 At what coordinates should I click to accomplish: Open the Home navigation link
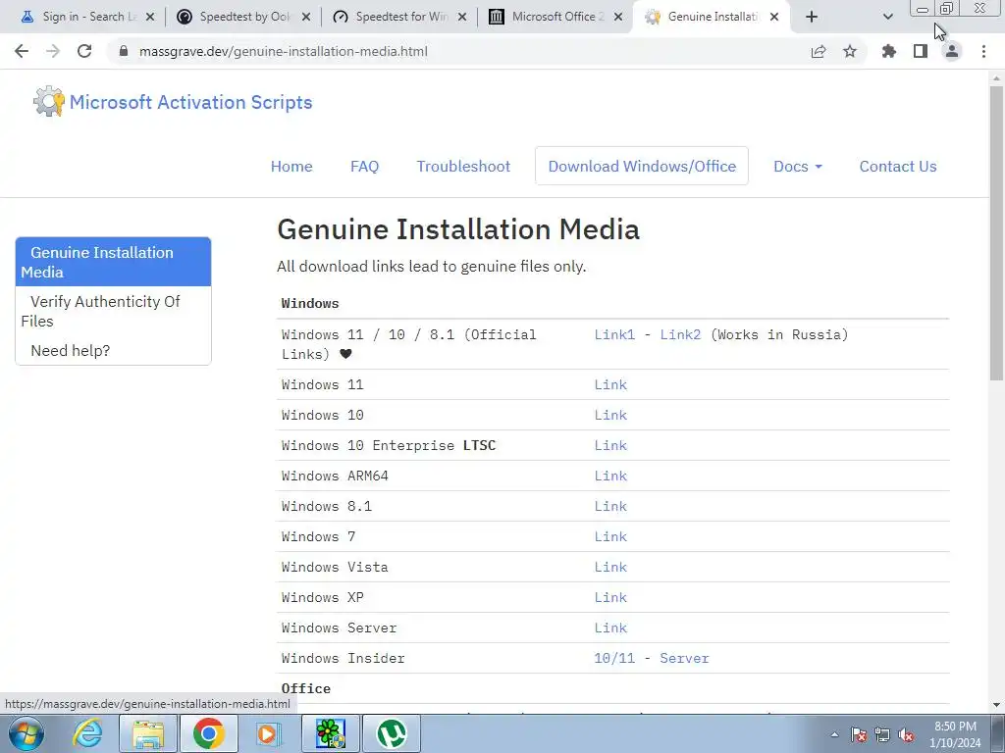(291, 166)
